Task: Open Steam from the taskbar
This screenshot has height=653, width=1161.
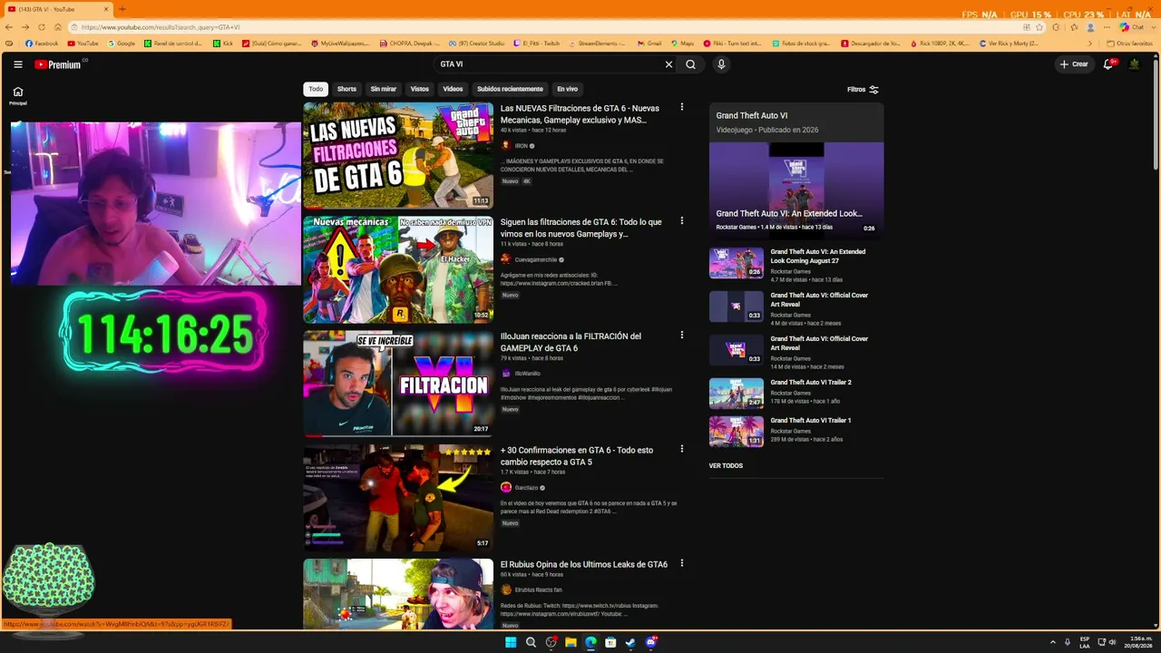Action: pyautogui.click(x=630, y=642)
